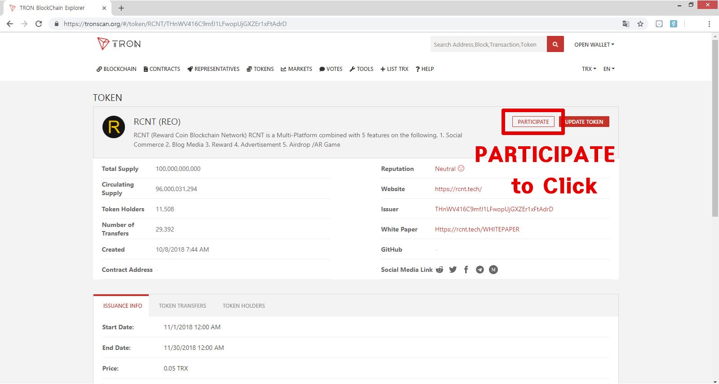Click the blue extension icon in toolbar
Viewport: 719px width, 384px height.
pos(674,24)
